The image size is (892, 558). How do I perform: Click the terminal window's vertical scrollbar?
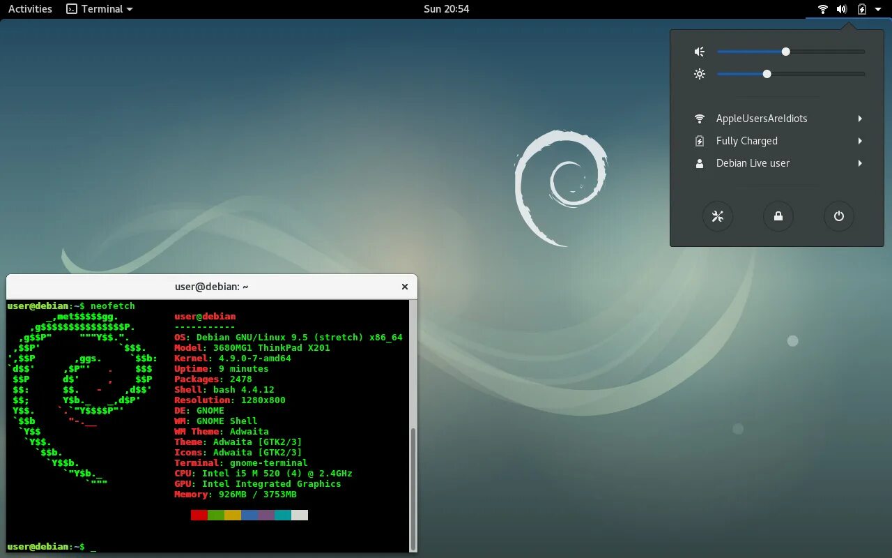(x=413, y=488)
